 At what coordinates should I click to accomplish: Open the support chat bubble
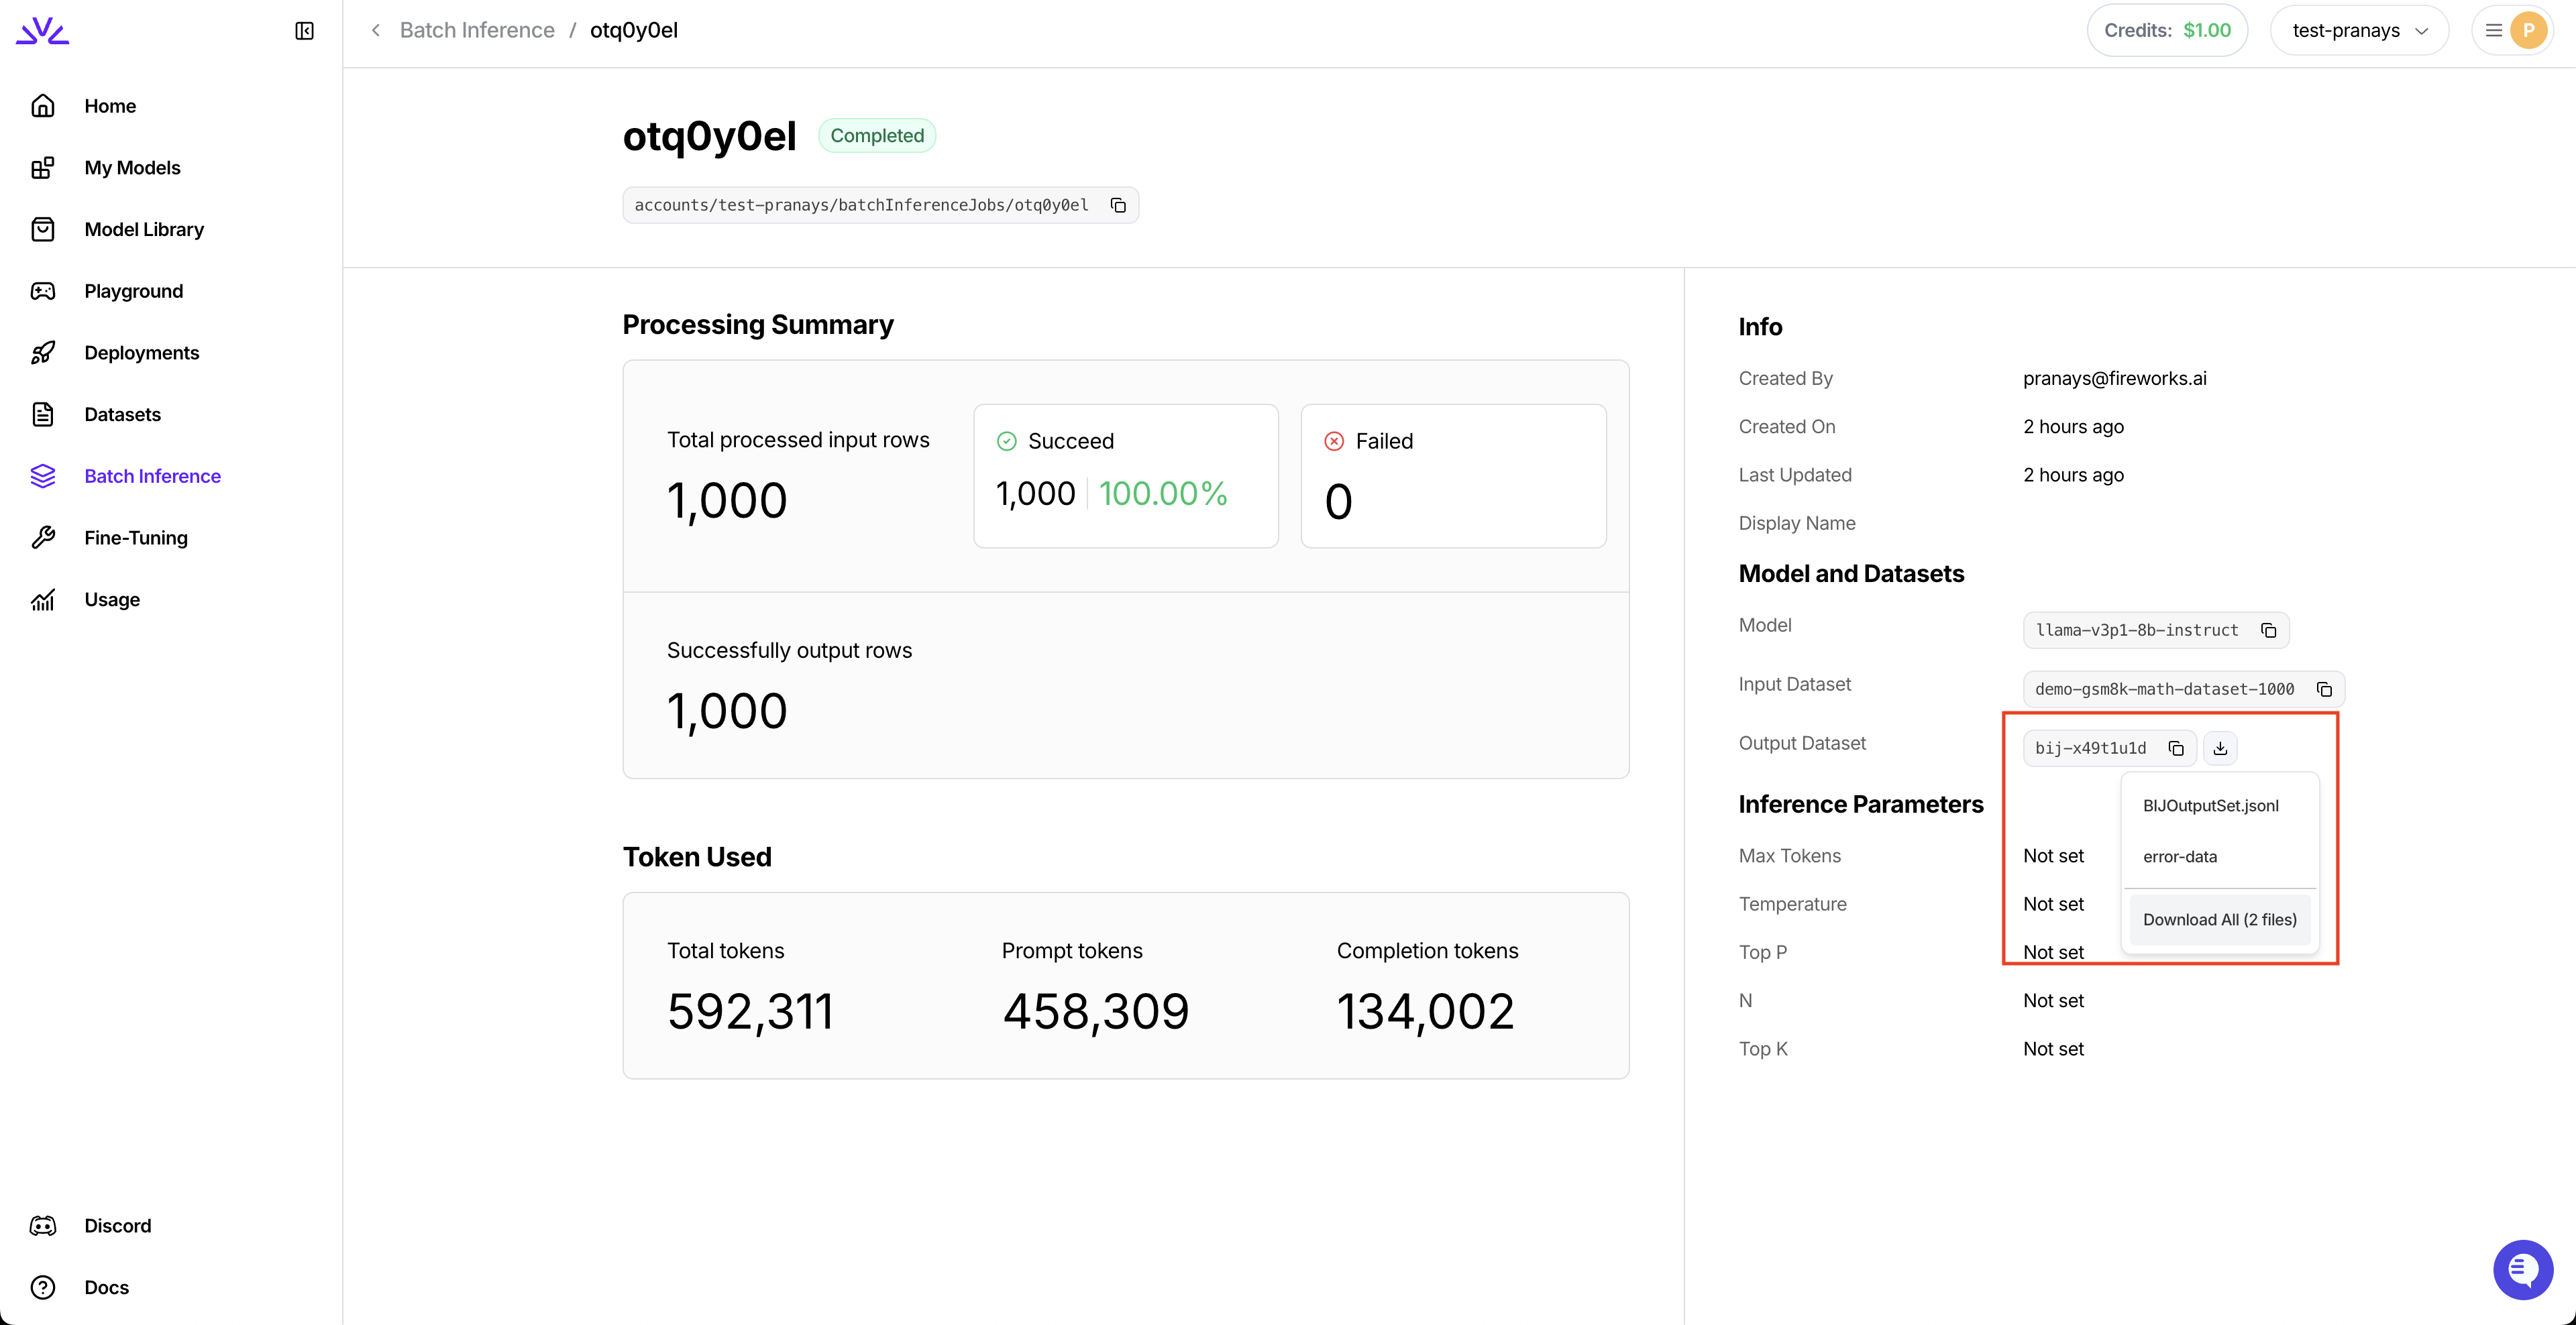[2522, 1269]
